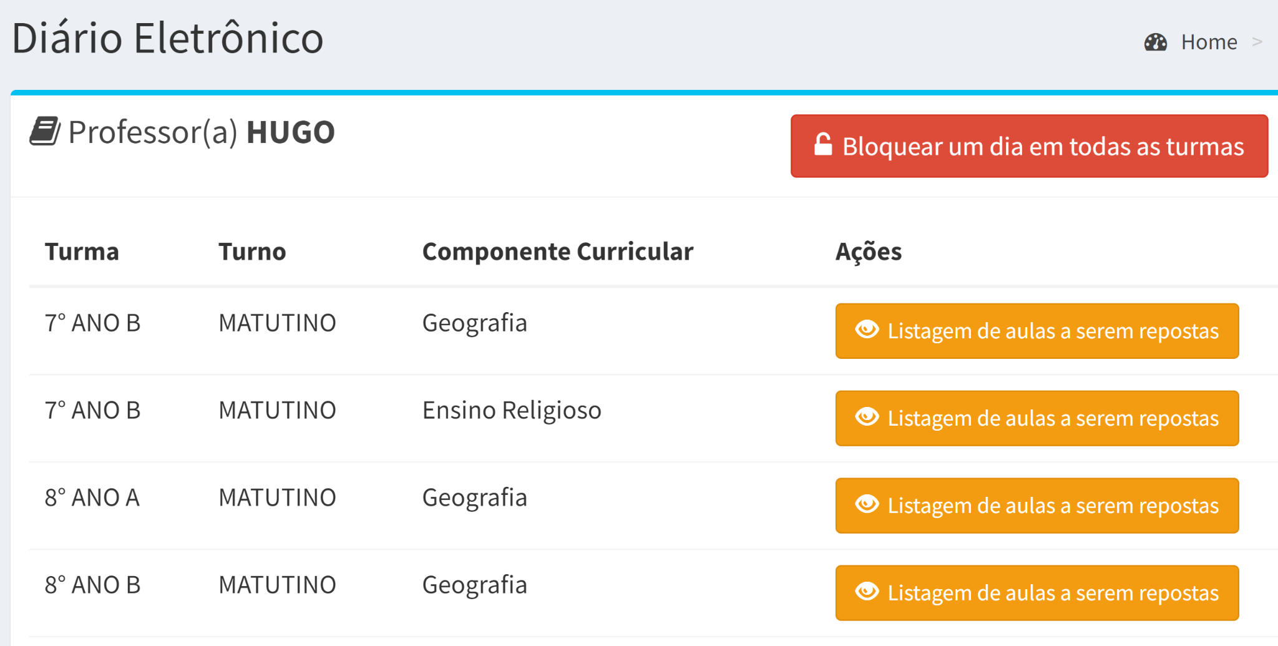1278x646 pixels.
Task: Open Listagem de aulas for 7° ANO B Geografia
Action: click(x=1052, y=331)
